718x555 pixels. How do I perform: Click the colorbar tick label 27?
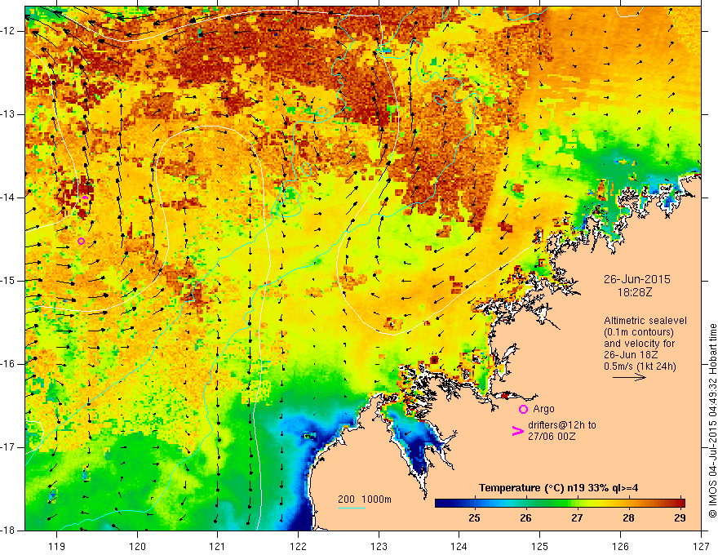[x=577, y=518]
